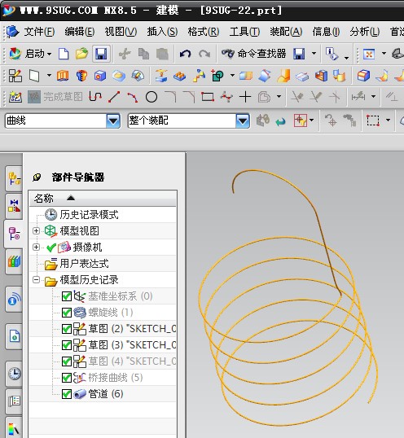This screenshot has height=438, width=404.
Task: Select the Rectangle sketch tool
Action: click(x=208, y=97)
